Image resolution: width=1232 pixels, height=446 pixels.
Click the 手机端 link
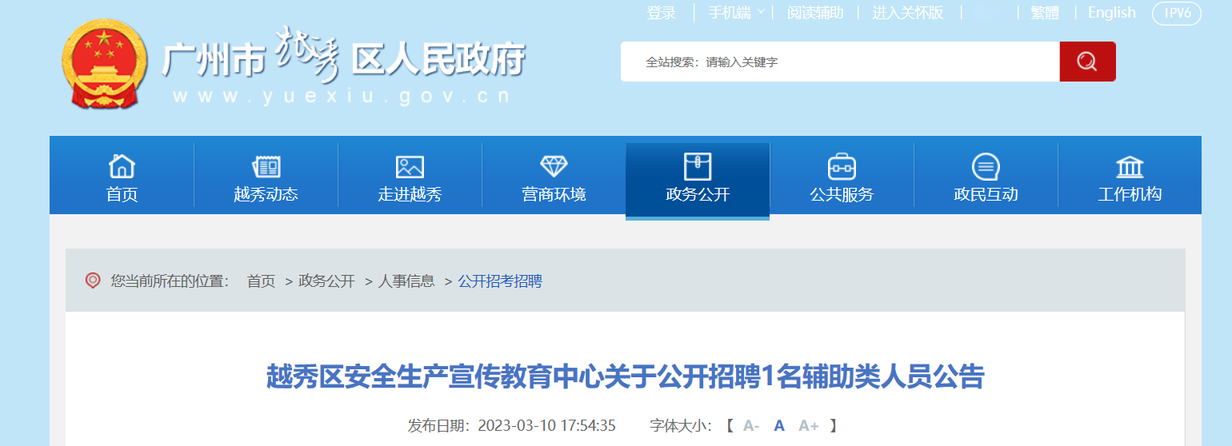click(x=729, y=13)
